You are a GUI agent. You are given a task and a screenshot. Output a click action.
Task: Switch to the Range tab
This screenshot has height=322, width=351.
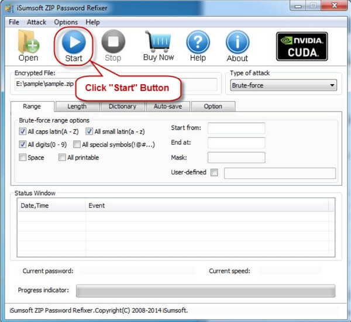[32, 106]
